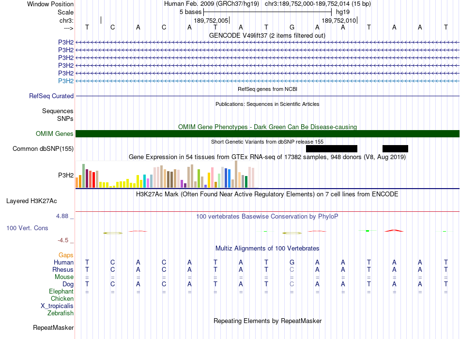Click the grey C mismatch in the Dog row

[292, 284]
